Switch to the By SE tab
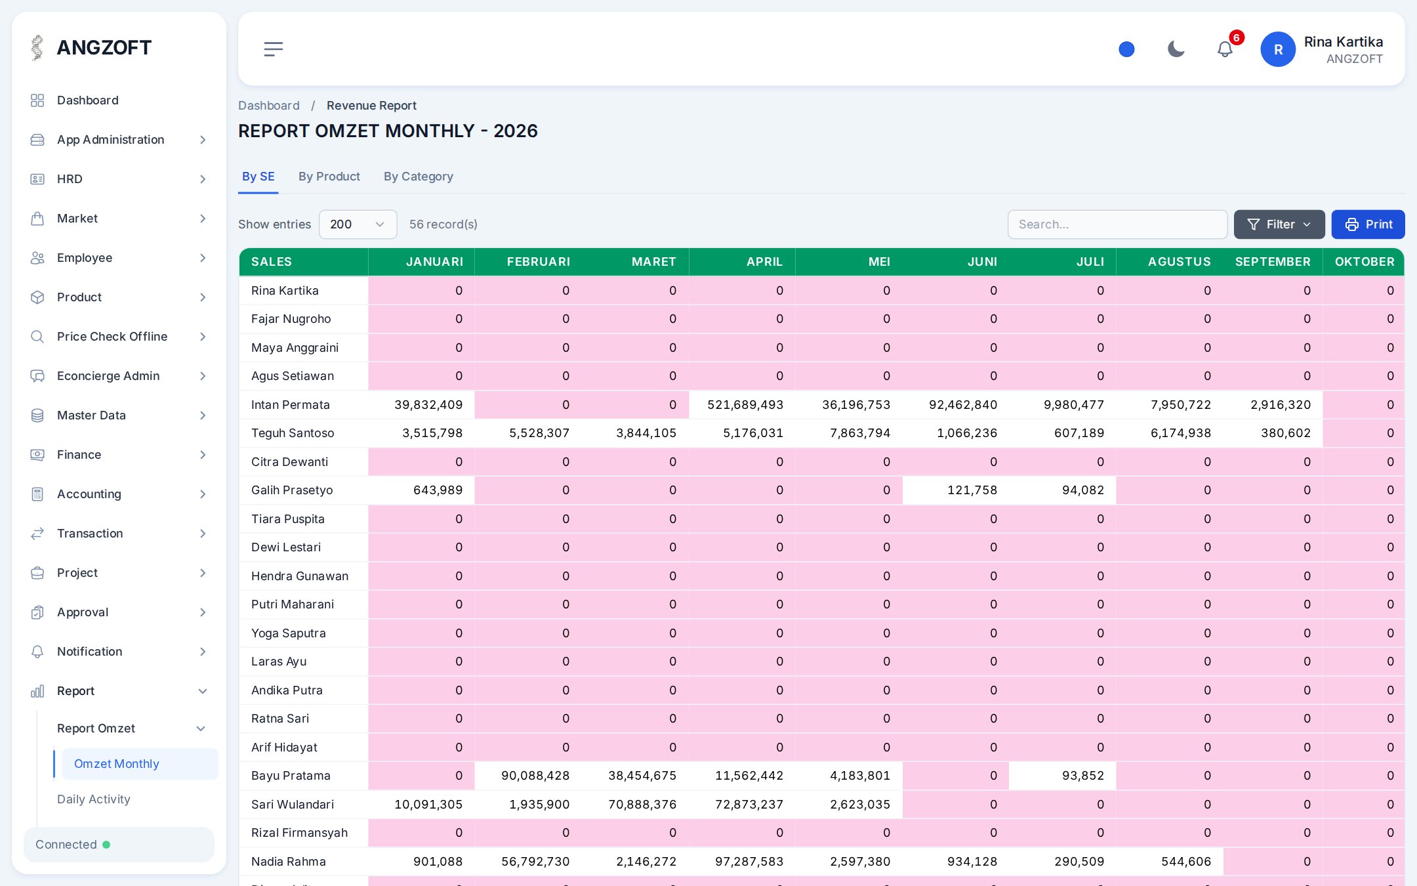 tap(258, 177)
